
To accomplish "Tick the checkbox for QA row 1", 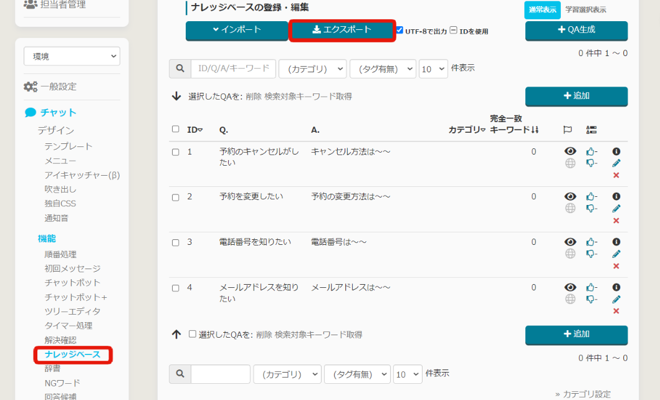I will coord(176,152).
